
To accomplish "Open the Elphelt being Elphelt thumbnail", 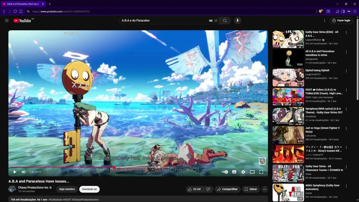I will [x=288, y=77].
